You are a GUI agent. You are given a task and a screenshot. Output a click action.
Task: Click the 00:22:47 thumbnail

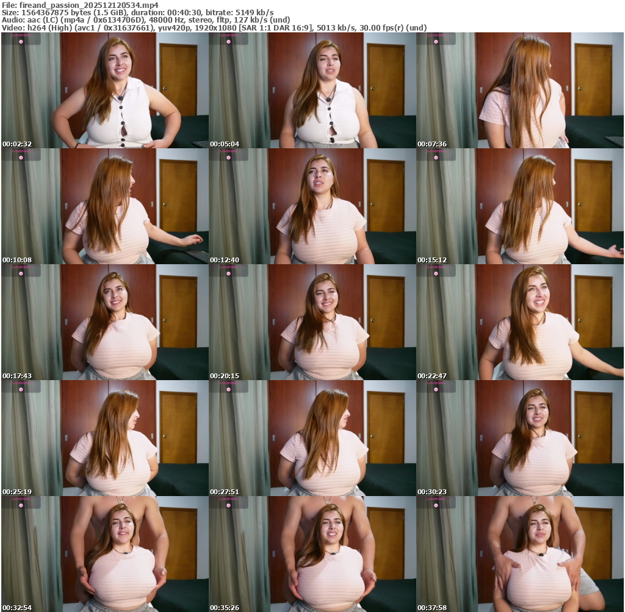pyautogui.click(x=520, y=322)
